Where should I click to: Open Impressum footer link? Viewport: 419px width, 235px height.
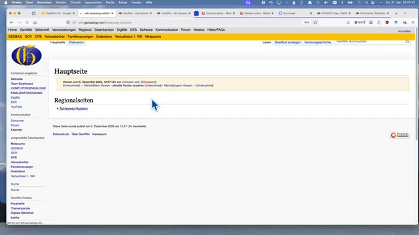(x=100, y=134)
